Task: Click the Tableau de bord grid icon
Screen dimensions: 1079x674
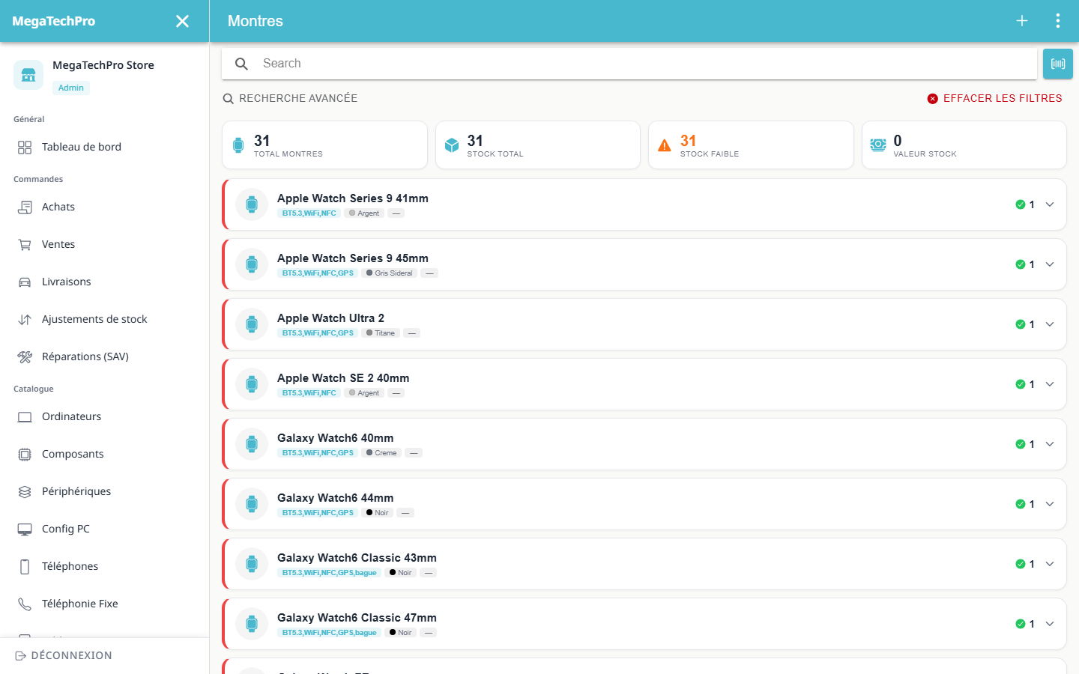Action: click(25, 148)
